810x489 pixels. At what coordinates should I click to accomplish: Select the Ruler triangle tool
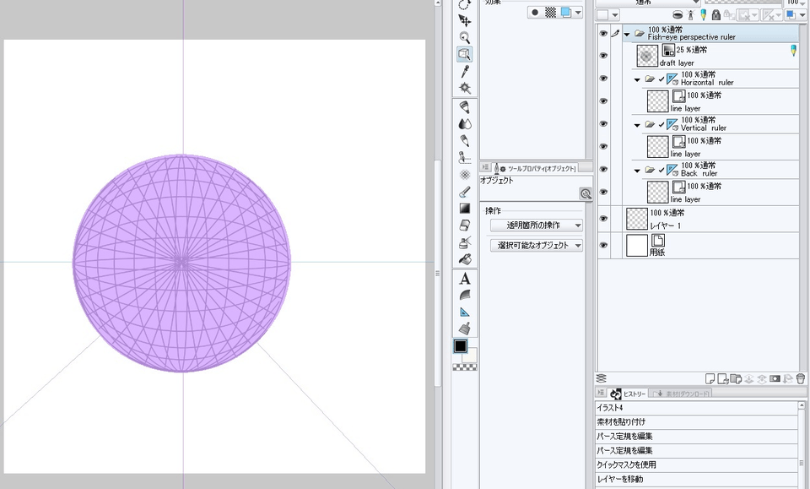pos(464,312)
